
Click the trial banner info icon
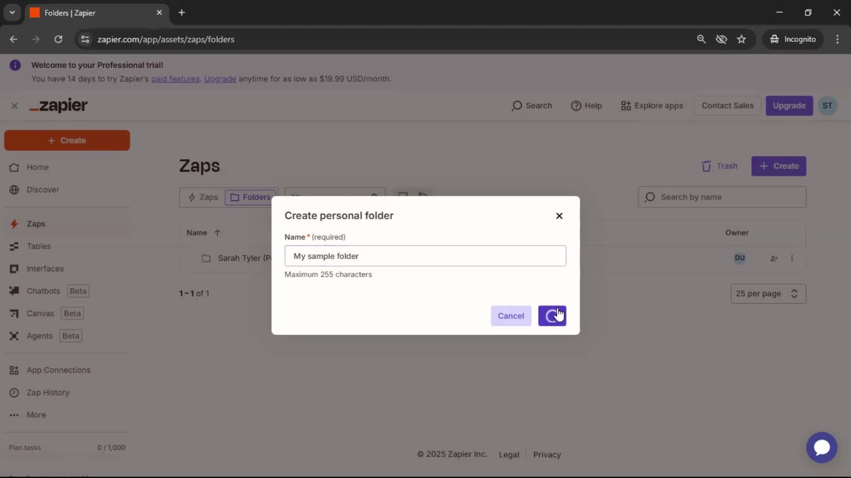click(x=15, y=66)
